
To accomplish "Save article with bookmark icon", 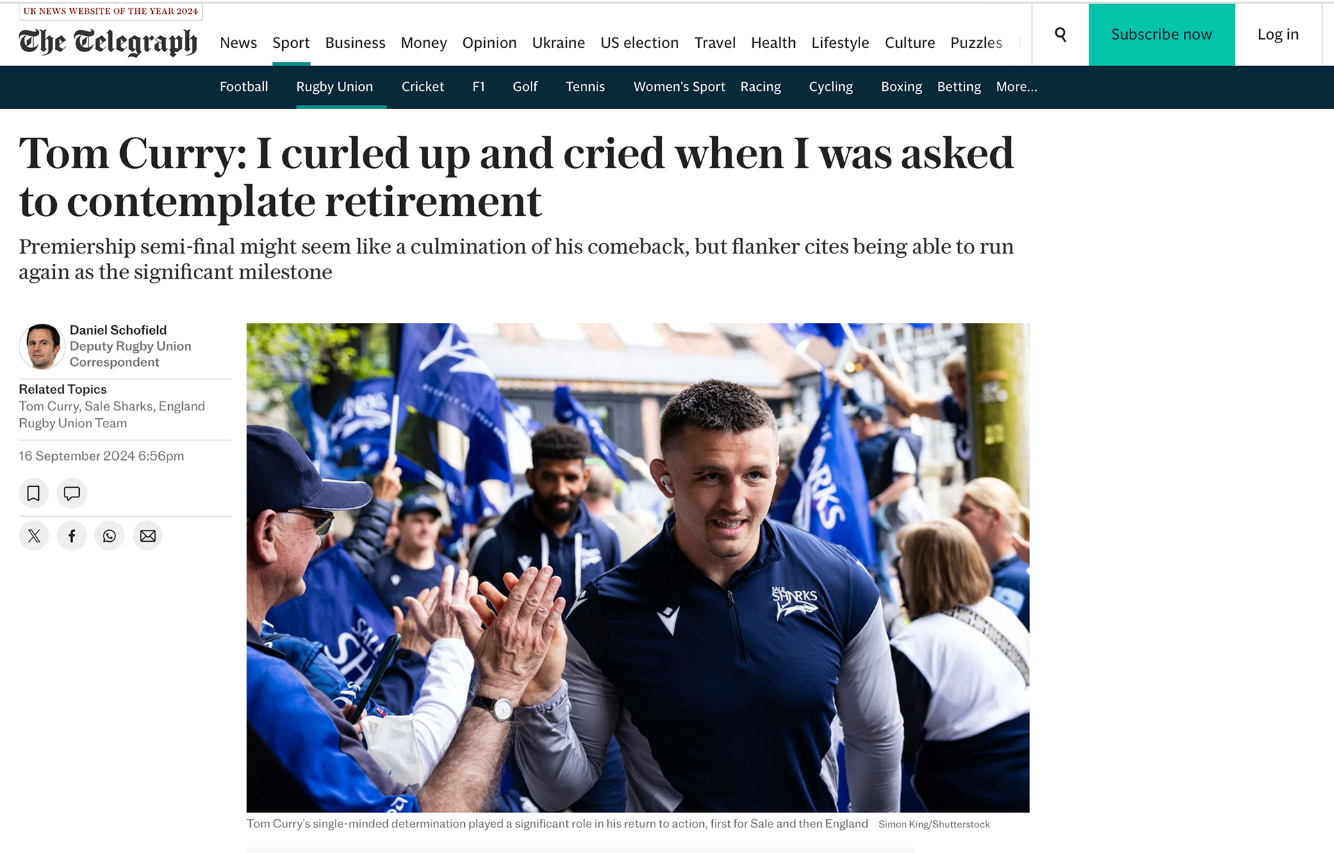I will click(33, 493).
